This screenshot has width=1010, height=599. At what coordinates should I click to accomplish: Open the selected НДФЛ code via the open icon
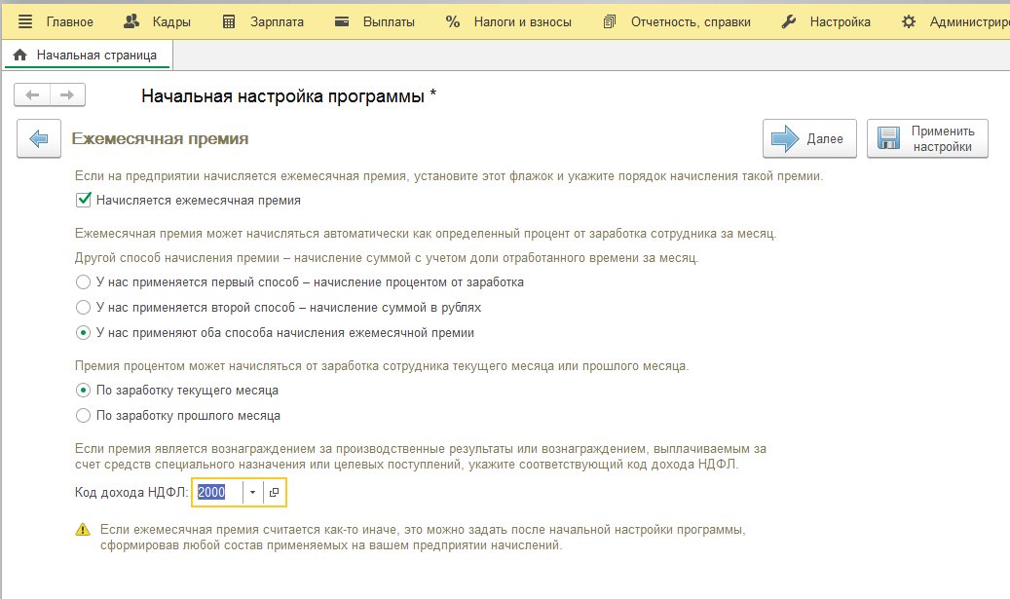click(x=274, y=492)
